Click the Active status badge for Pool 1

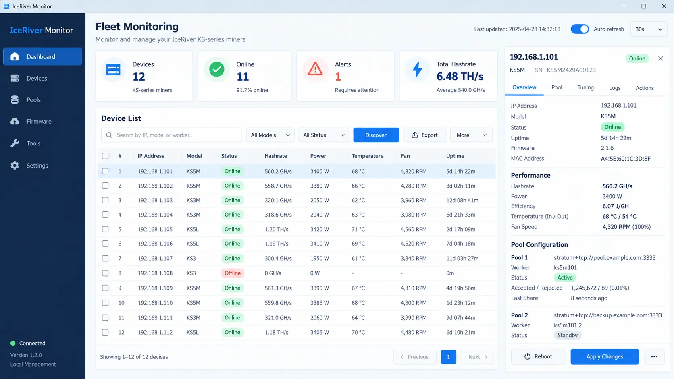click(x=565, y=278)
